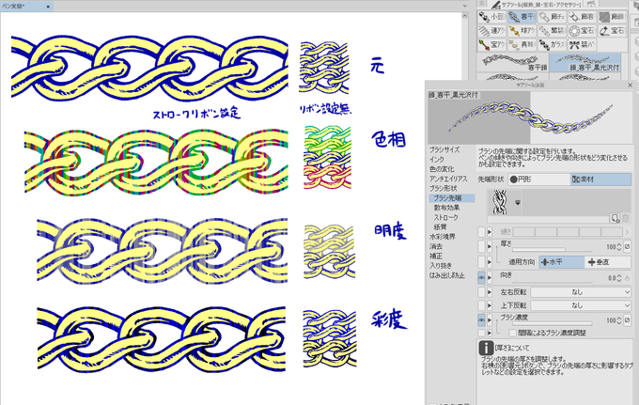Open the アンチエイリアス settings category
This screenshot has width=639, height=405.
tap(448, 179)
